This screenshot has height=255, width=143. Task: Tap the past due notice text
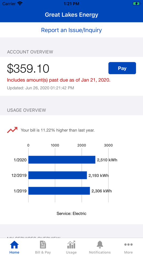(59, 80)
